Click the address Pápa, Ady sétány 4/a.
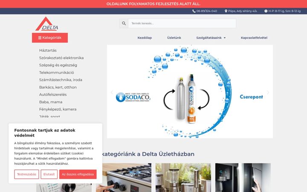This screenshot has height=192, width=307. [243, 11]
